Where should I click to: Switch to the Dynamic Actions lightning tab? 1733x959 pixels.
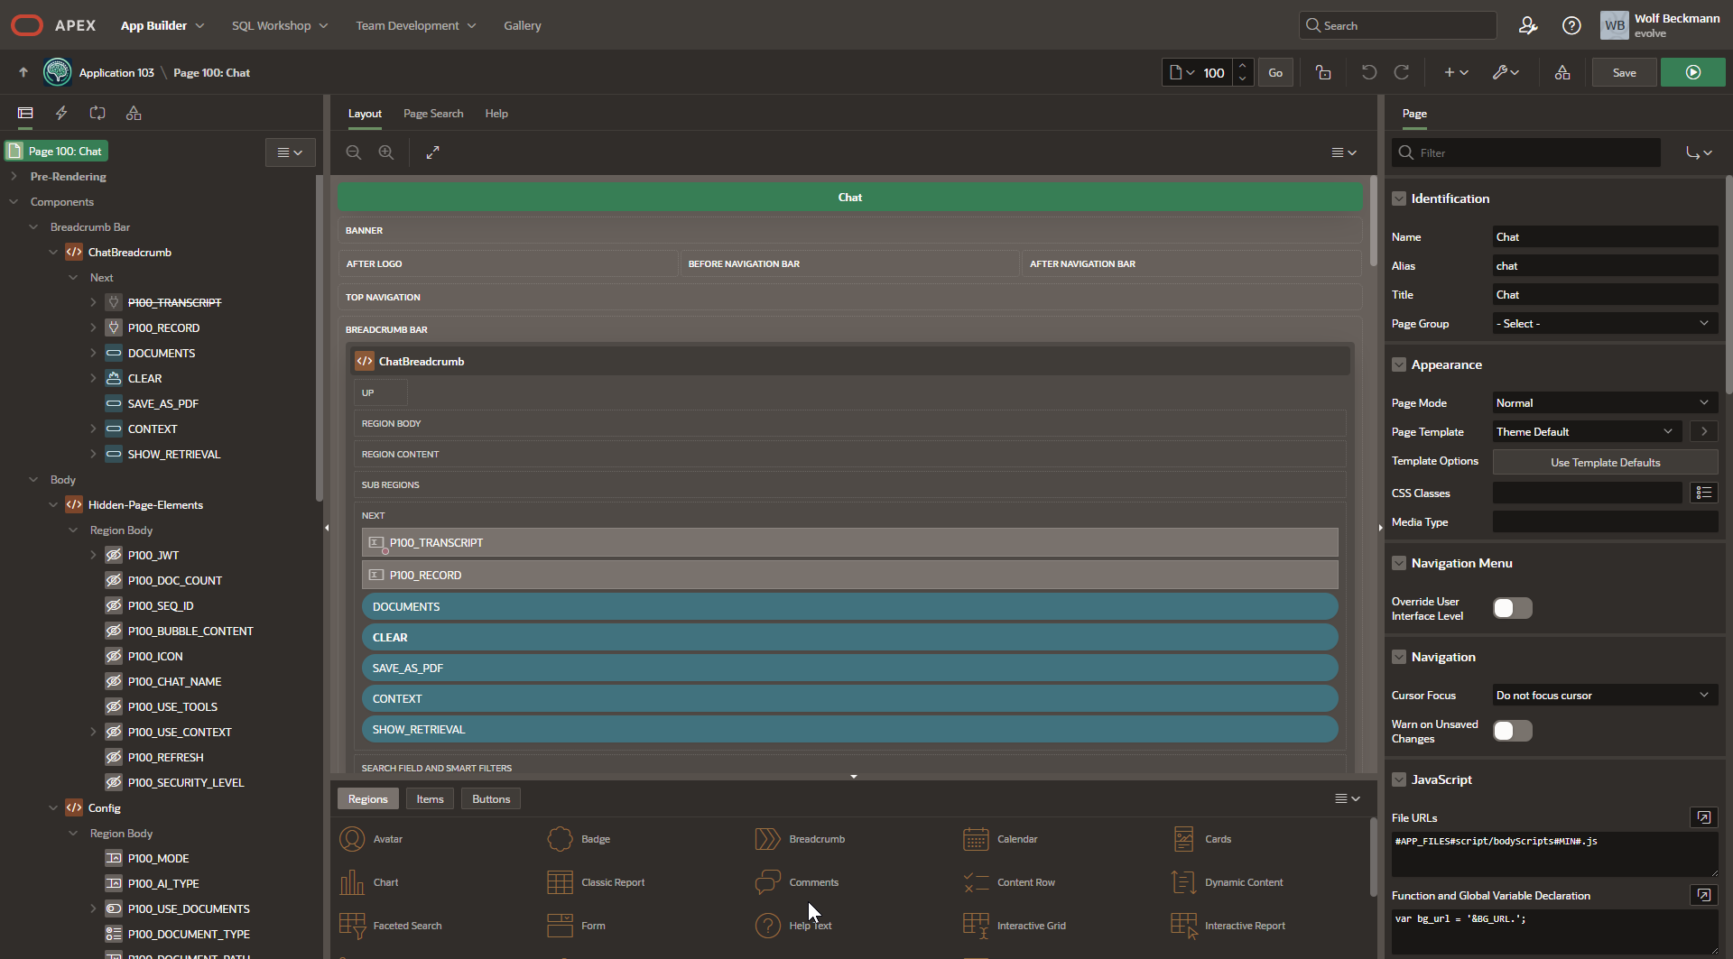[61, 114]
